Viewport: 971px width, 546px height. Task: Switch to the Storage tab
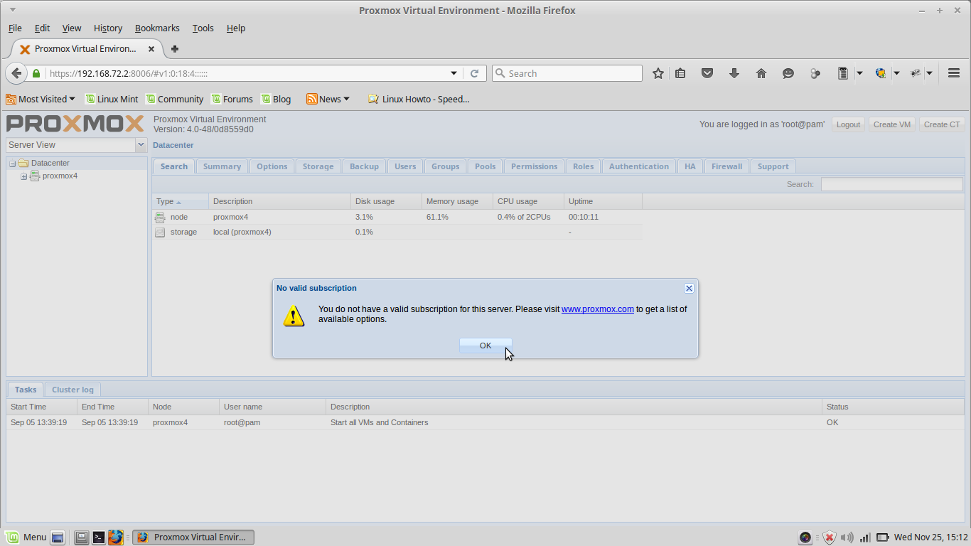click(318, 166)
